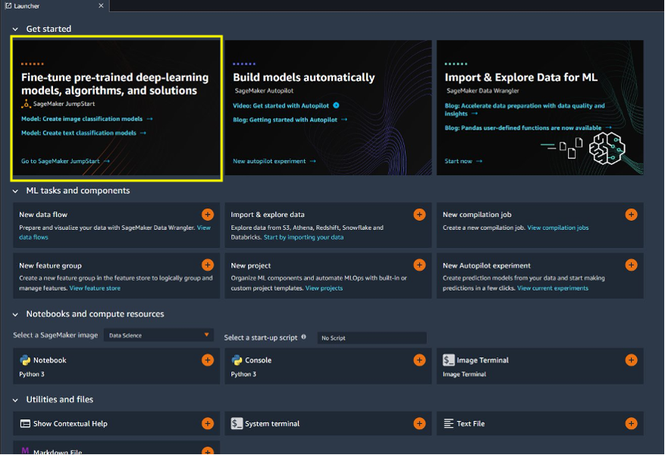The height and width of the screenshot is (455, 665).
Task: Click View data flows link
Action: click(115, 232)
